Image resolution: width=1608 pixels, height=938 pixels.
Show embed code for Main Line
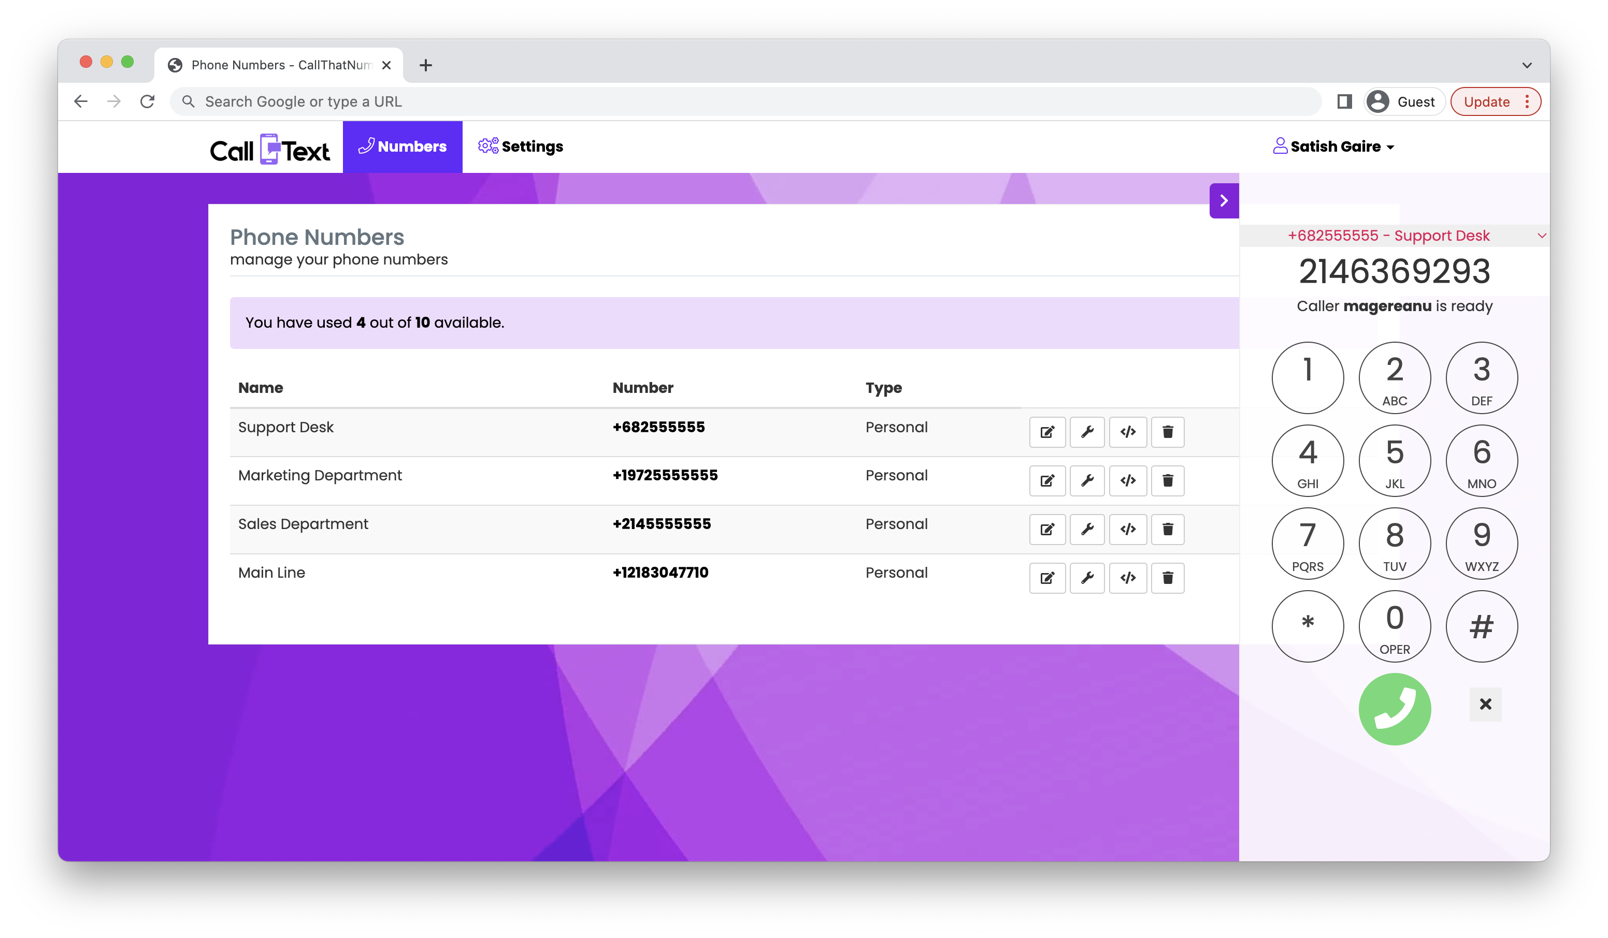pos(1127,578)
